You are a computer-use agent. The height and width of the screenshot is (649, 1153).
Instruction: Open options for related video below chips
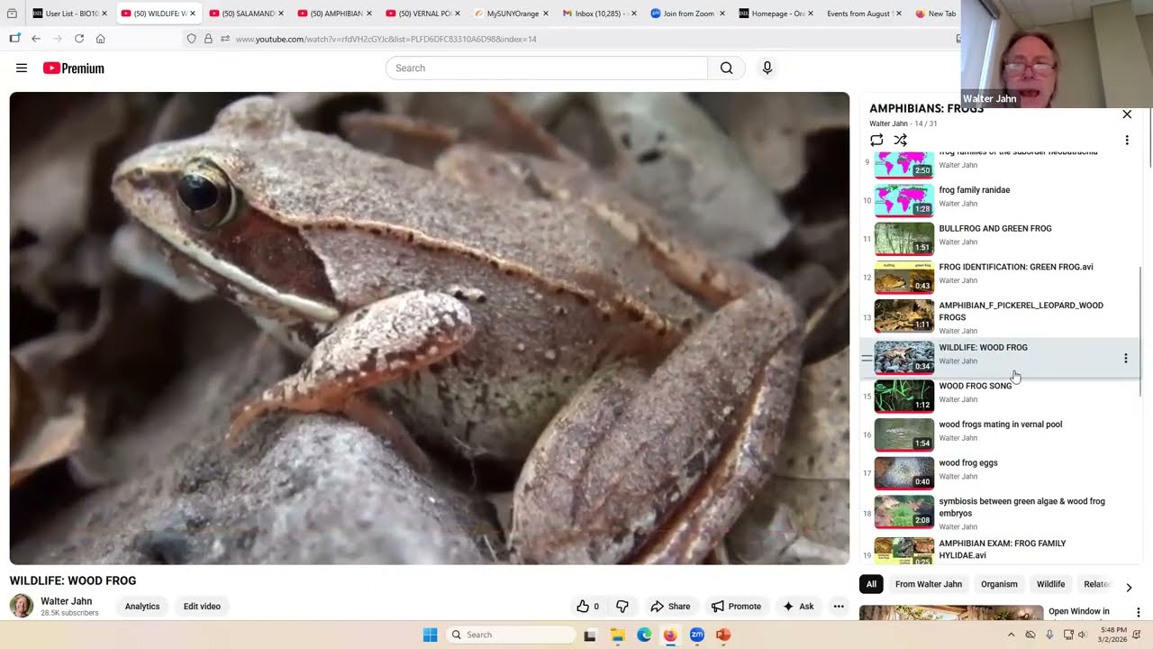[x=1138, y=612]
